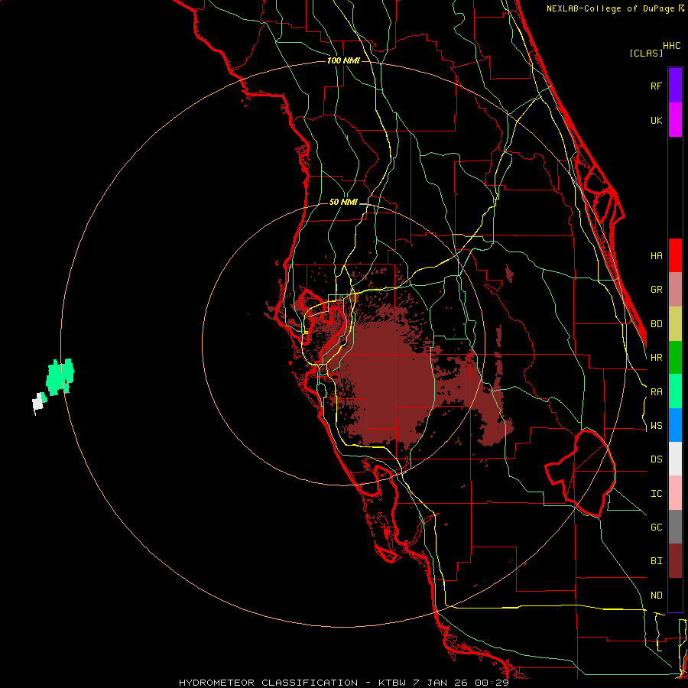Image resolution: width=688 pixels, height=688 pixels.
Task: Click the NEXLAB-College of DuPage text
Action: coord(612,8)
